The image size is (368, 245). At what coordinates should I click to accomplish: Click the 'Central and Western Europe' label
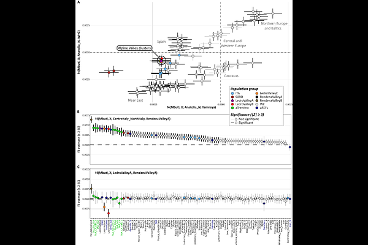(234, 43)
